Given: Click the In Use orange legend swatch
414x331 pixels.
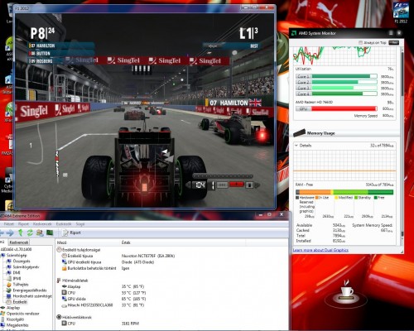Looking at the screenshot, I should [317, 198].
